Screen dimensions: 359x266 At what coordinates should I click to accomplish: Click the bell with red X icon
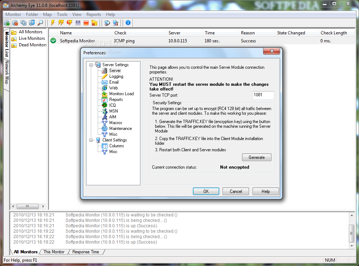click(x=94, y=23)
